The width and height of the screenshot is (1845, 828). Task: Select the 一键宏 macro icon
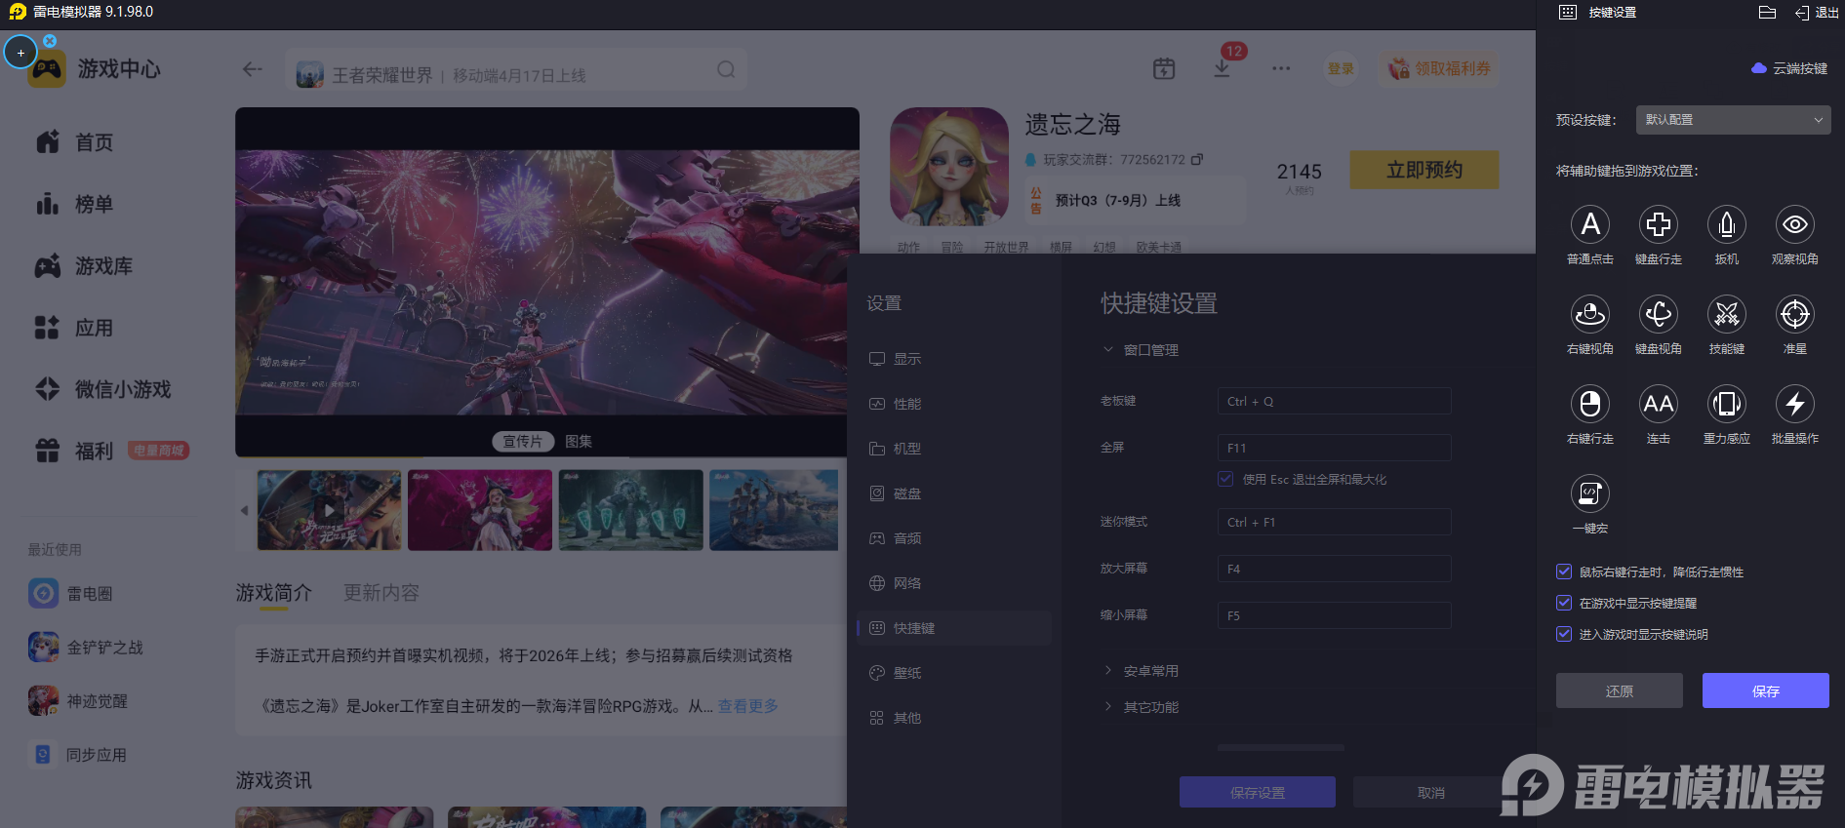click(1589, 494)
